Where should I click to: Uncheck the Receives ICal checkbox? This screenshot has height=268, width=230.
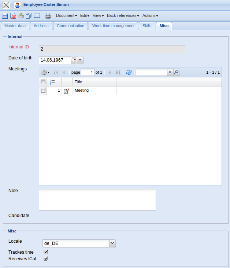tap(46, 259)
